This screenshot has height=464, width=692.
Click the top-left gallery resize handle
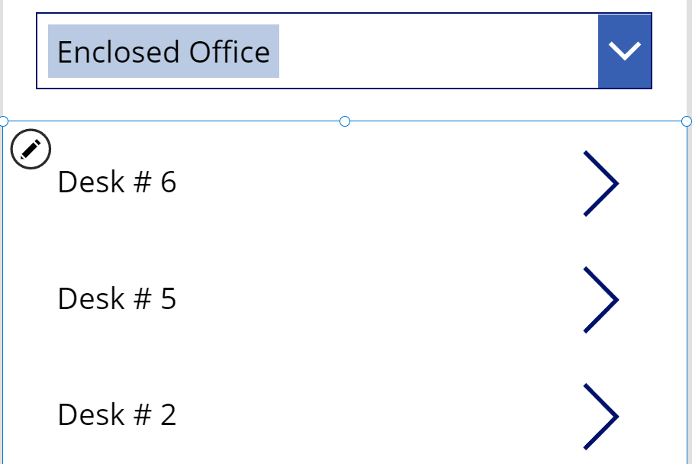[3, 119]
